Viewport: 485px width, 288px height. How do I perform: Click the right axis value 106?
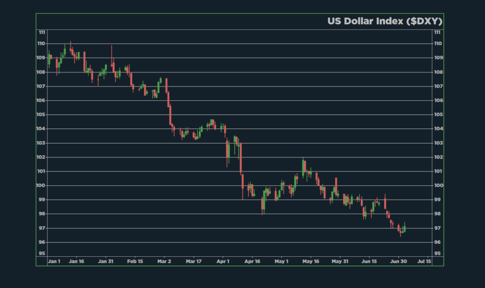[x=439, y=100]
